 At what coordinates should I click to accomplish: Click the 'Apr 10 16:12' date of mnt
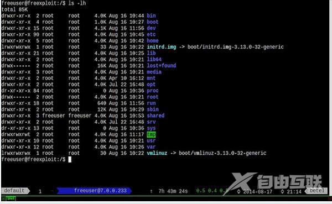[x=126, y=79]
